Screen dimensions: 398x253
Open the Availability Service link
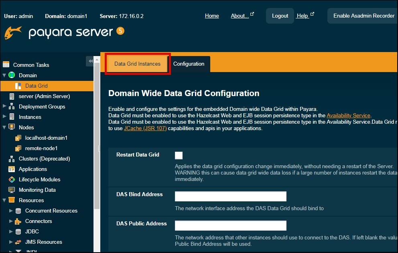tap(348, 115)
